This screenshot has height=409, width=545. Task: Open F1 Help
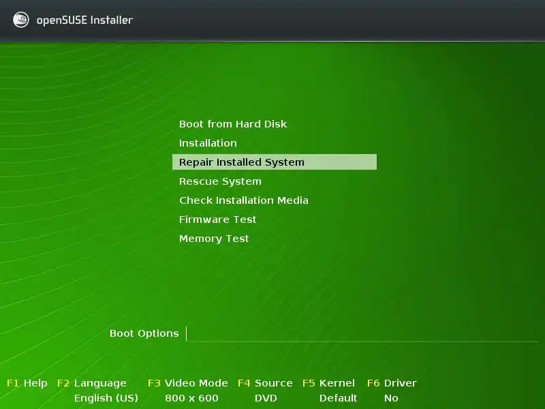coord(27,383)
